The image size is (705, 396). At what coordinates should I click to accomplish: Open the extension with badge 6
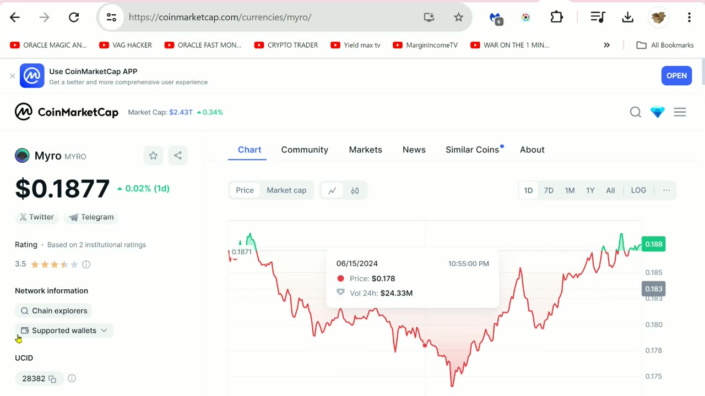point(496,18)
